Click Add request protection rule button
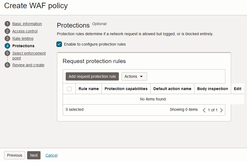The height and width of the screenshot is (164, 247). [x=92, y=76]
